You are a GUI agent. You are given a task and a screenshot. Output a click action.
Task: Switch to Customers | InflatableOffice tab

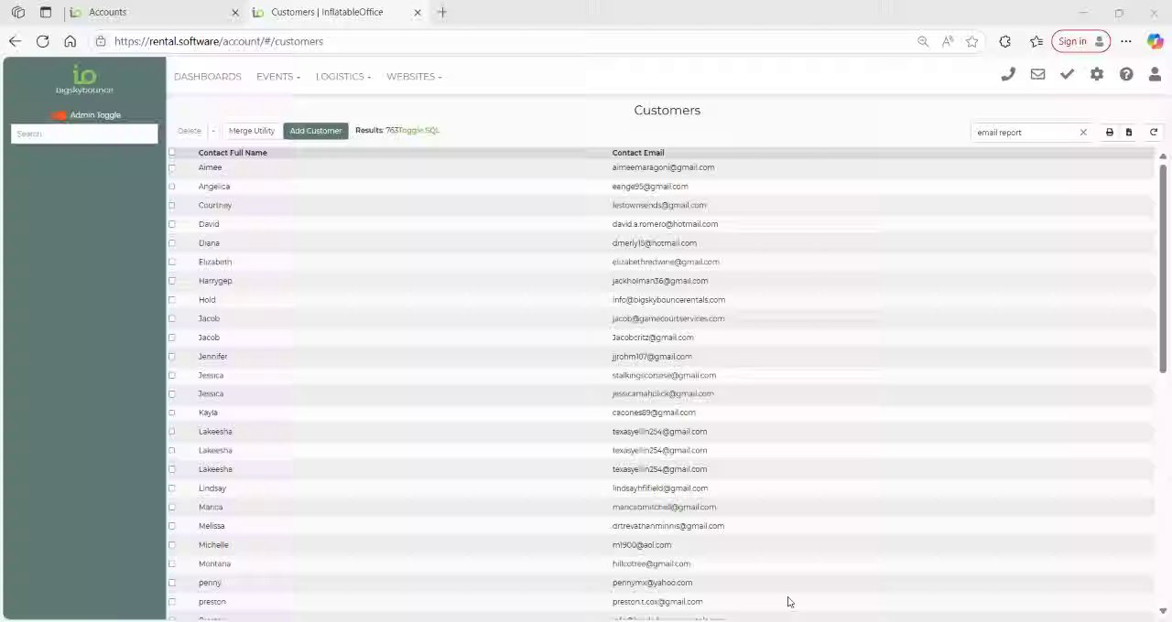[x=335, y=12]
